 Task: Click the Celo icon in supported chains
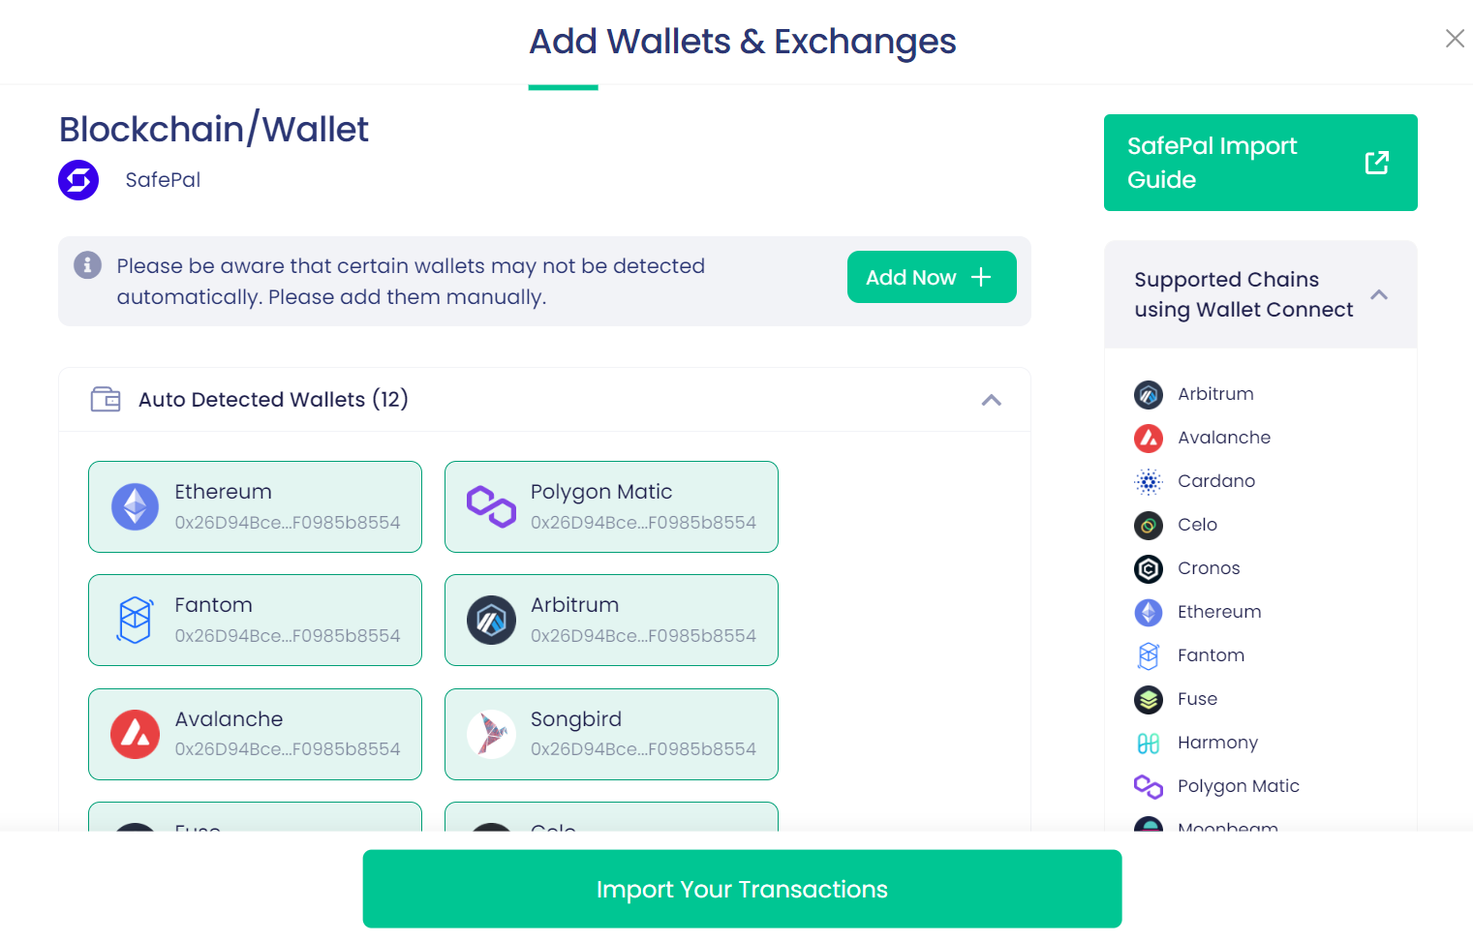tap(1149, 525)
